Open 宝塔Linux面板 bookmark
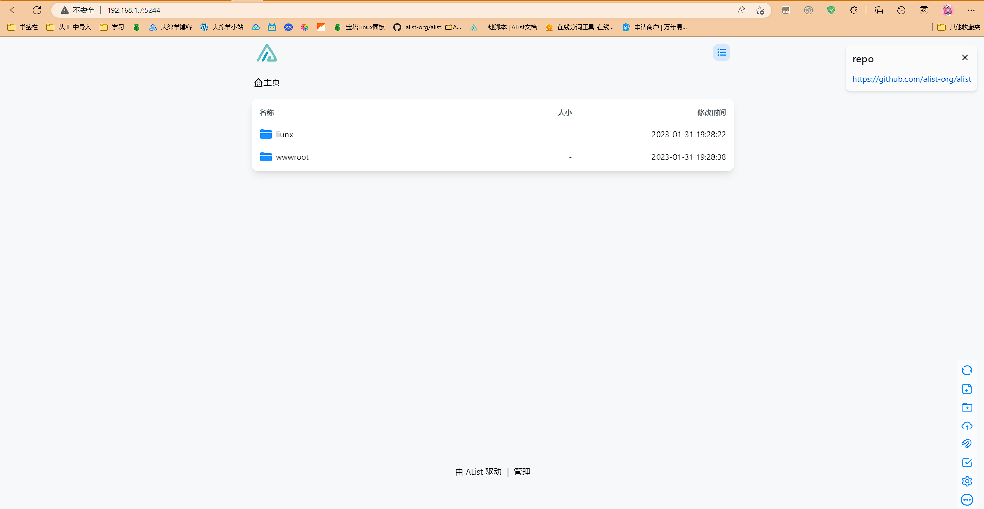Screen dimensions: 984x509 pyautogui.click(x=359, y=27)
